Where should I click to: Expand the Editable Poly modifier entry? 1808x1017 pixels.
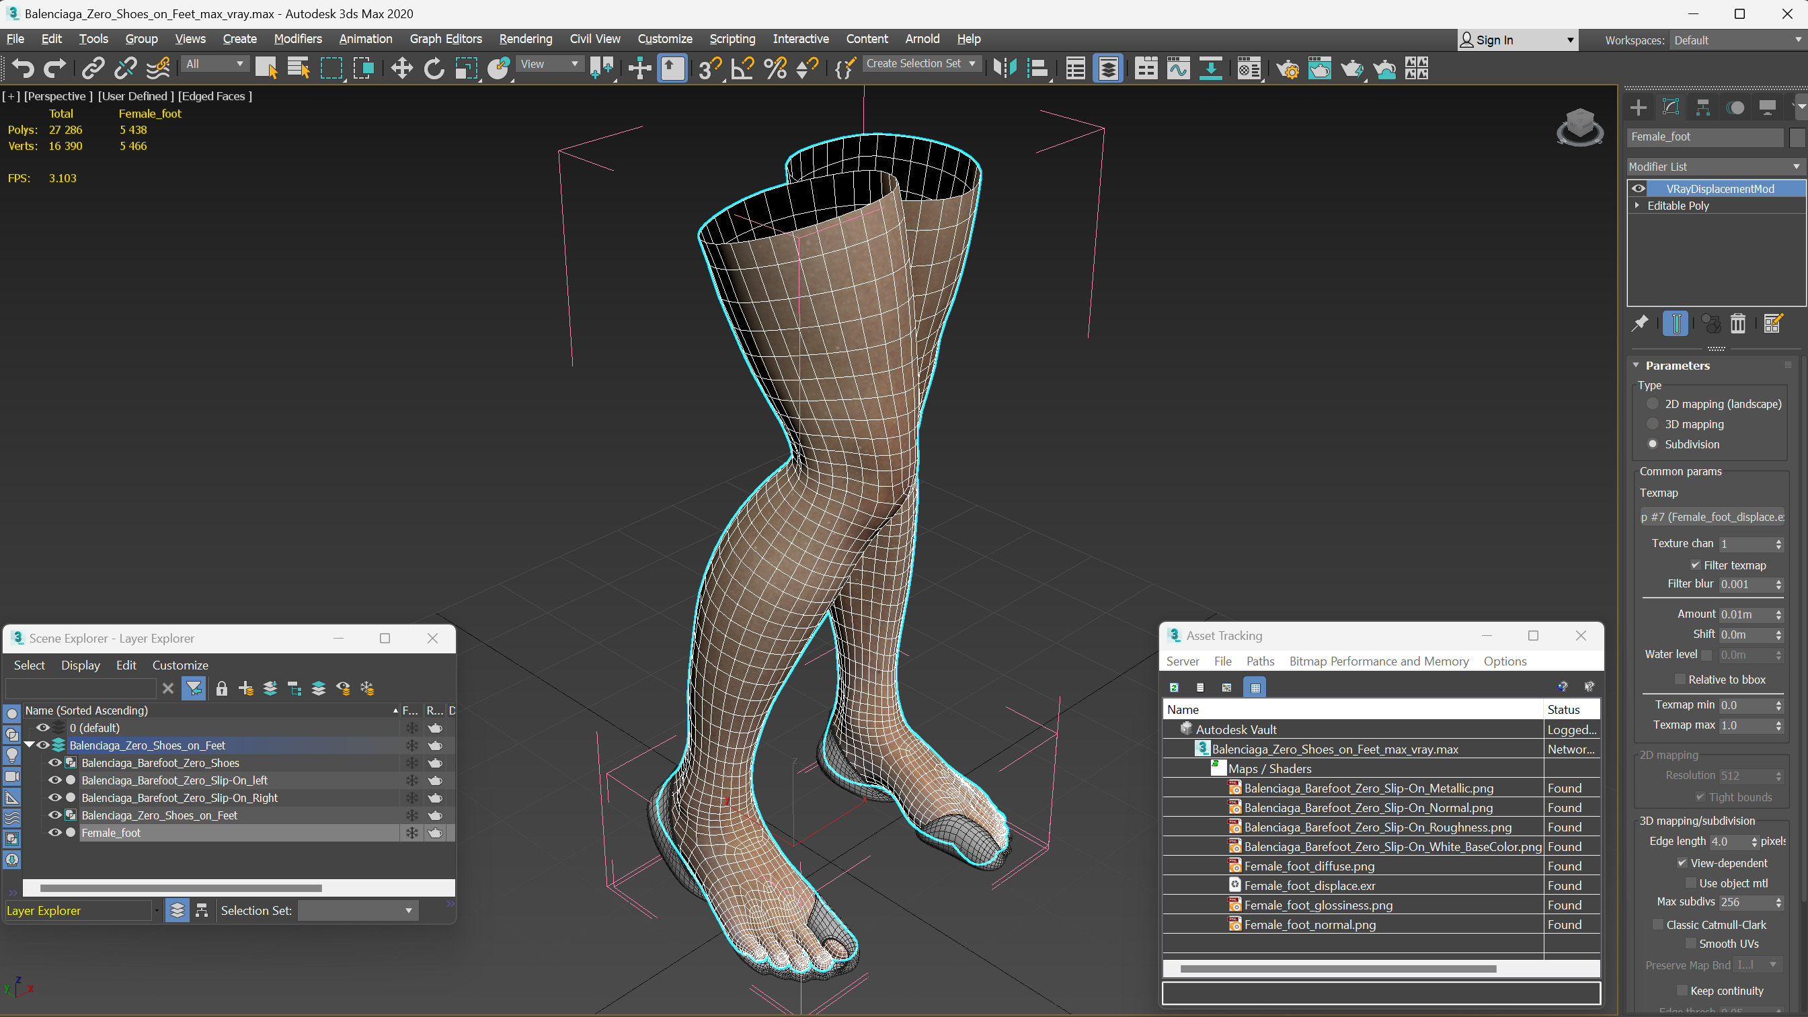pyautogui.click(x=1637, y=206)
